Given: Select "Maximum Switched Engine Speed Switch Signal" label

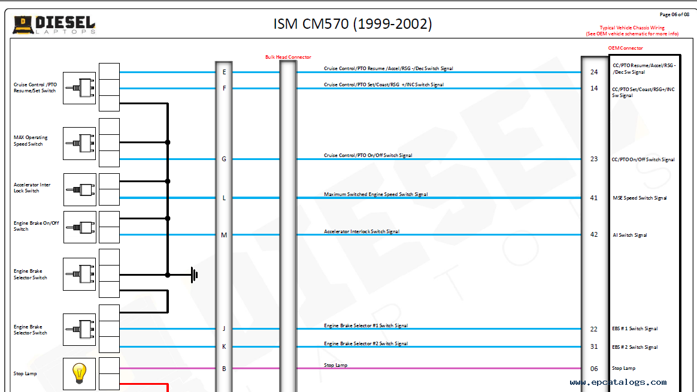Looking at the screenshot, I should pos(375,194).
